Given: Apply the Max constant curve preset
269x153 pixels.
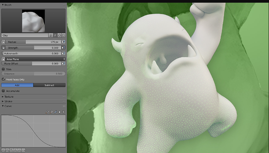Looking at the screenshot, I should pos(23,150).
